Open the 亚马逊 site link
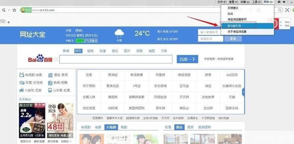The width and height of the screenshot is (294, 144). pyautogui.click(x=184, y=86)
